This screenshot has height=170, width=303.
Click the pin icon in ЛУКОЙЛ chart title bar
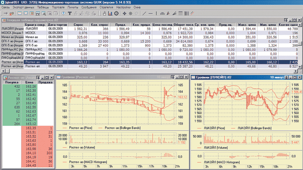pyautogui.click(x=286, y=77)
